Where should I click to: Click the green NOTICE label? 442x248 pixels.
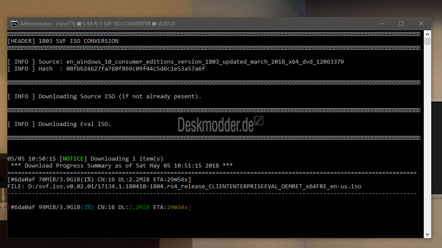73,159
